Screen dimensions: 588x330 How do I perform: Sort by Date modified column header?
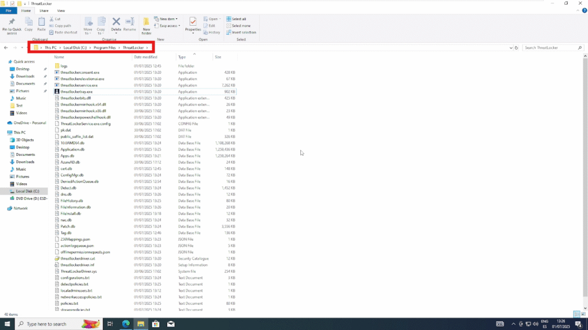click(x=154, y=57)
